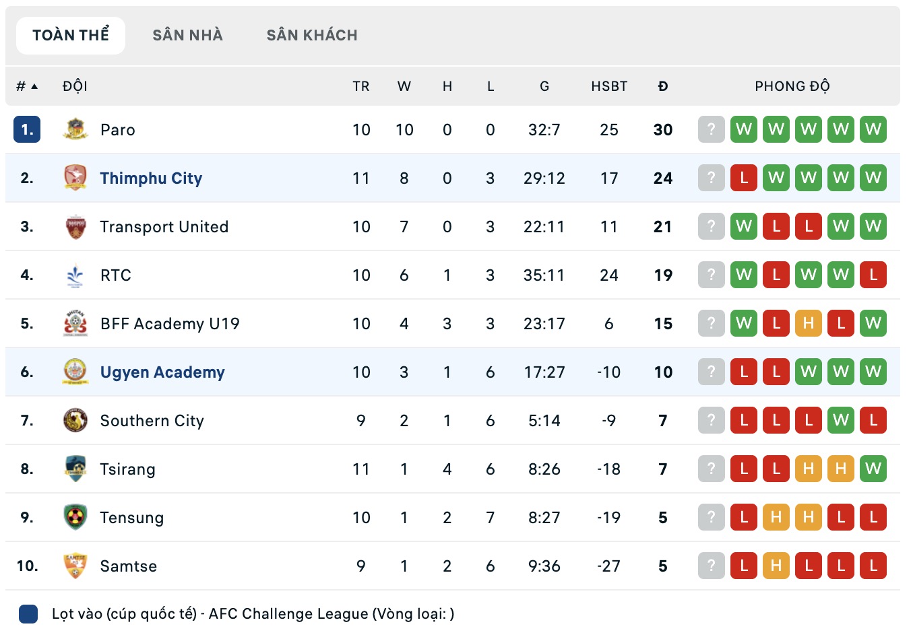Sort by rank using the # arrow
This screenshot has width=911, height=641.
click(x=27, y=86)
